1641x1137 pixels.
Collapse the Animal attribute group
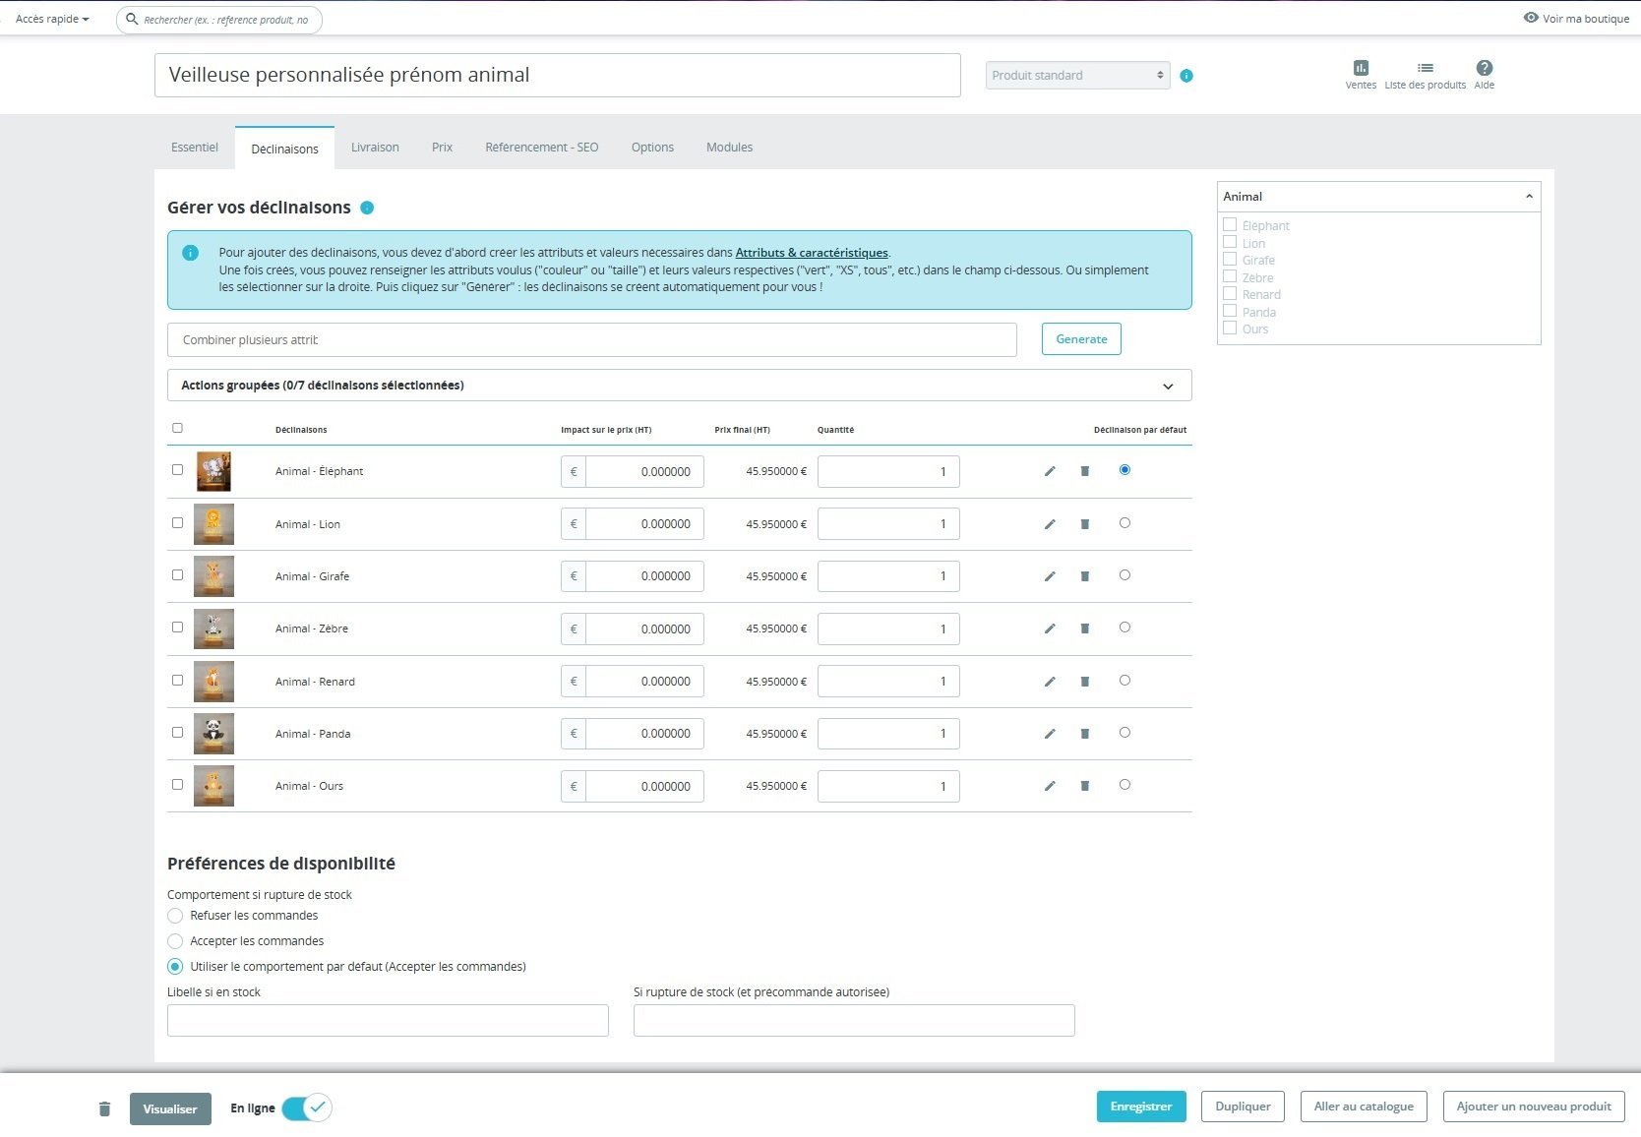point(1529,197)
